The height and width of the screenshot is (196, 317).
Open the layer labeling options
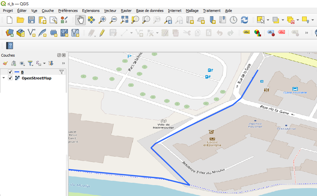point(246,32)
